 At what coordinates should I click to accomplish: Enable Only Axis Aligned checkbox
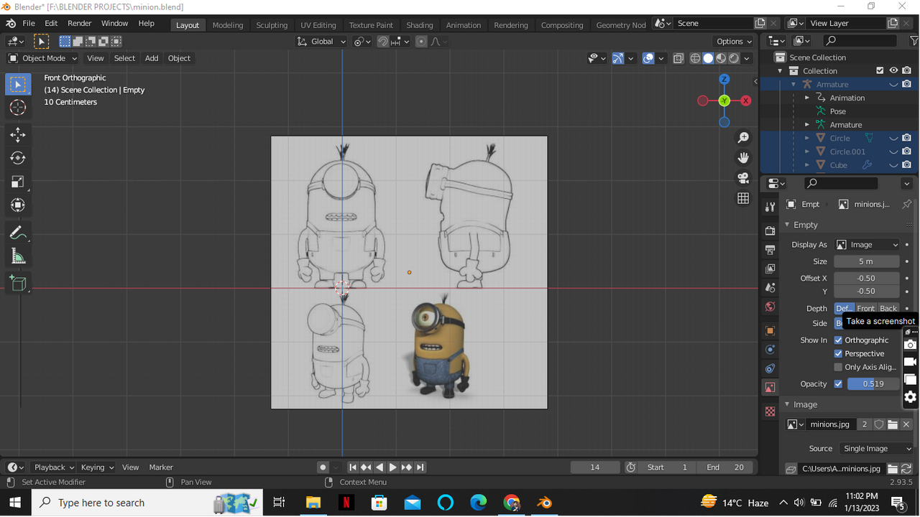[838, 367]
